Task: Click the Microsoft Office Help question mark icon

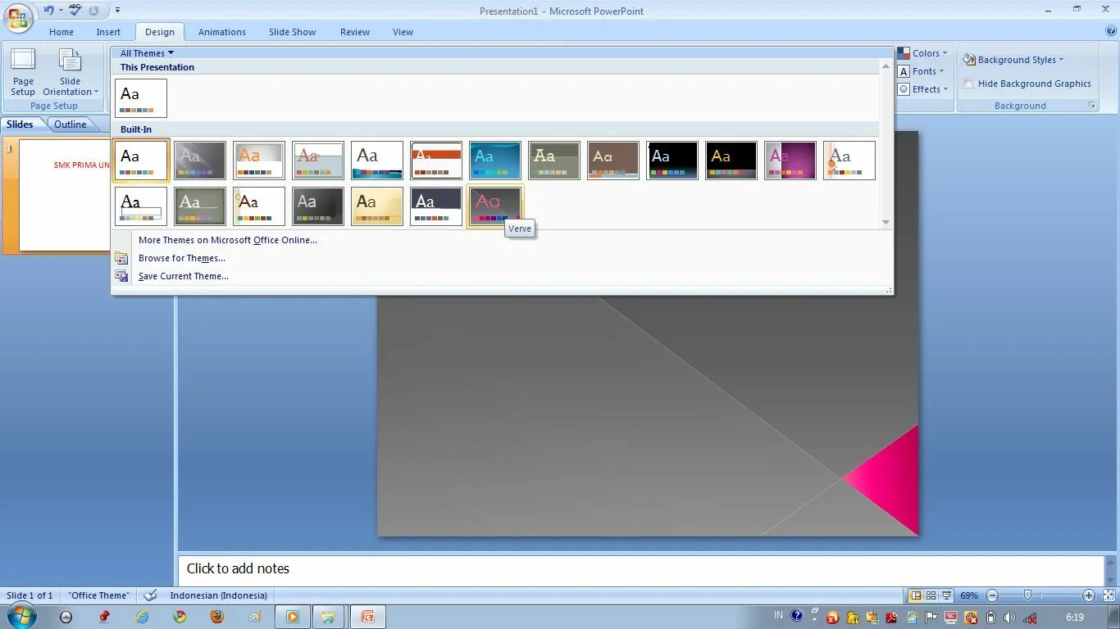Action: [x=1111, y=31]
